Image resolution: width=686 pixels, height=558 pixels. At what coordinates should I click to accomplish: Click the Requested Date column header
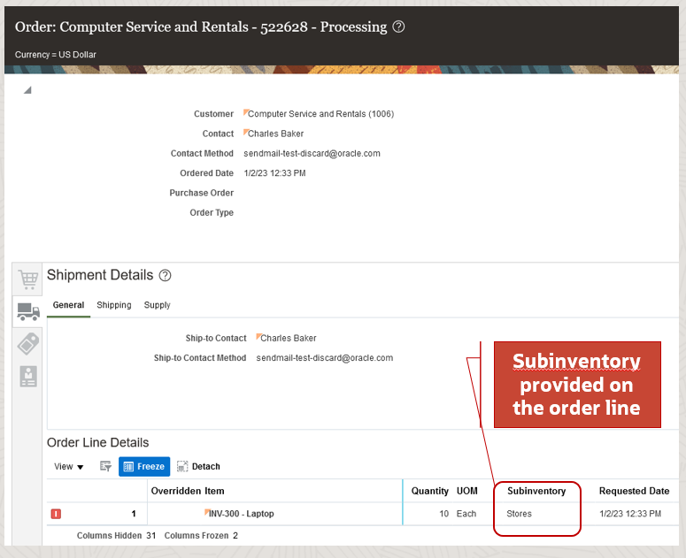[x=634, y=491]
